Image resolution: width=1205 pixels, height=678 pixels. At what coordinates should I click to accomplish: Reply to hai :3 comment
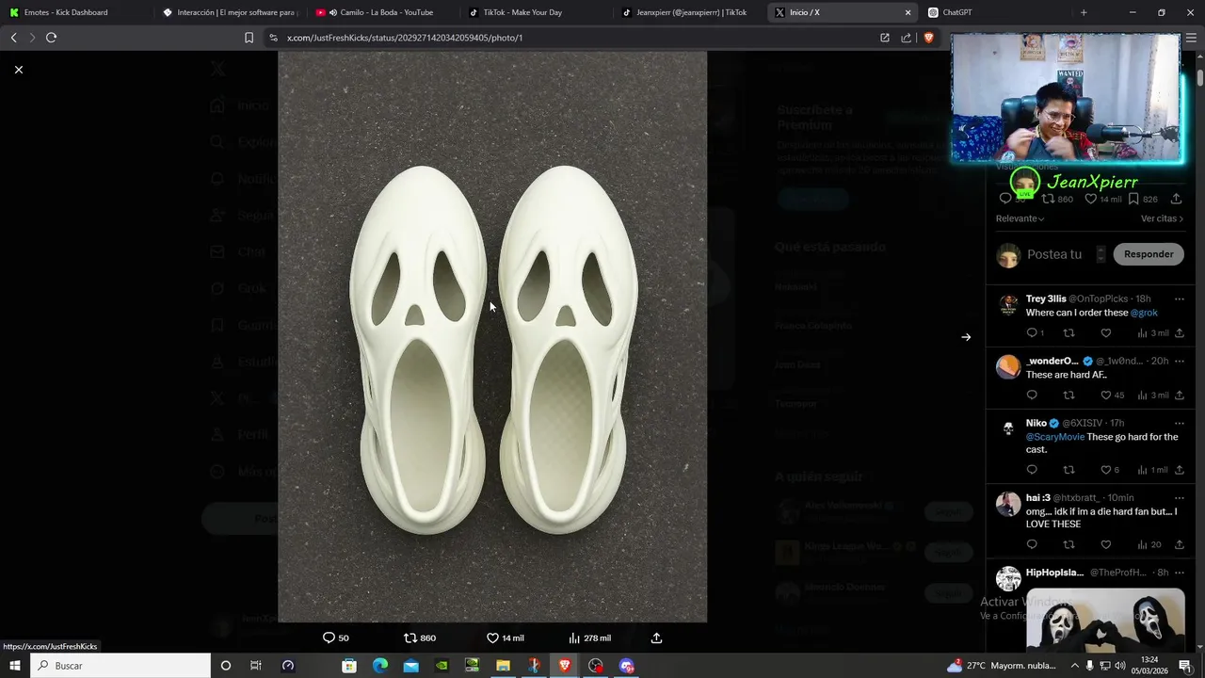(1032, 544)
